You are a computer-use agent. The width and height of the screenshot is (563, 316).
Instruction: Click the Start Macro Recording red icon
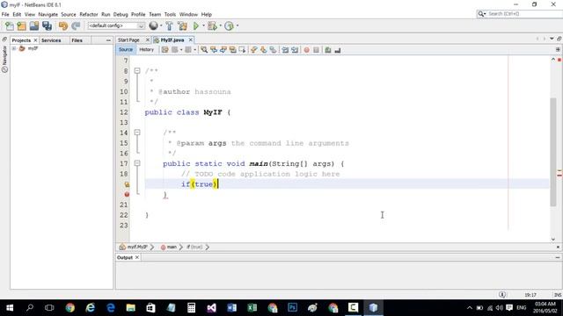point(307,50)
